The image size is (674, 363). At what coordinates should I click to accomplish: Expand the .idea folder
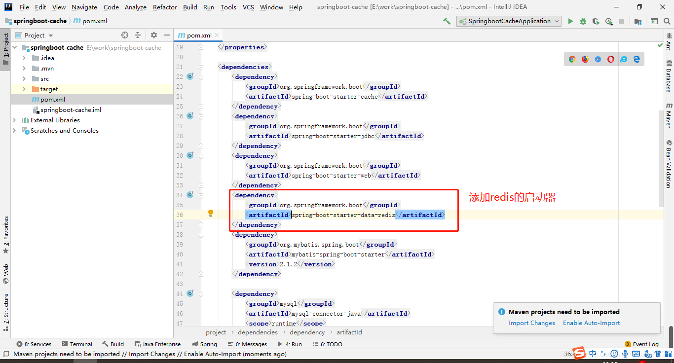[24, 58]
